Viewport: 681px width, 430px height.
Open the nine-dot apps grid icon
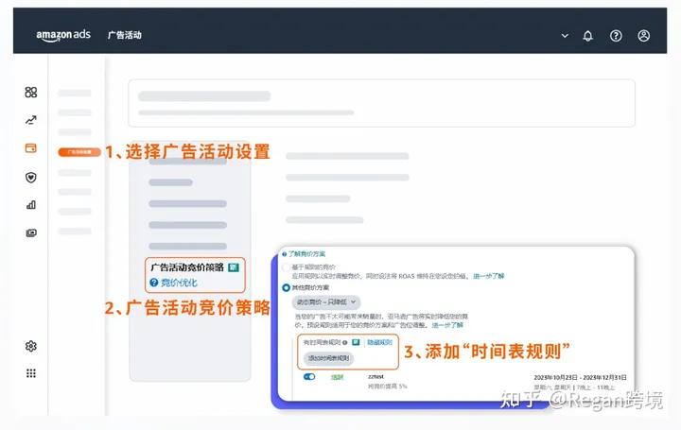tap(31, 373)
